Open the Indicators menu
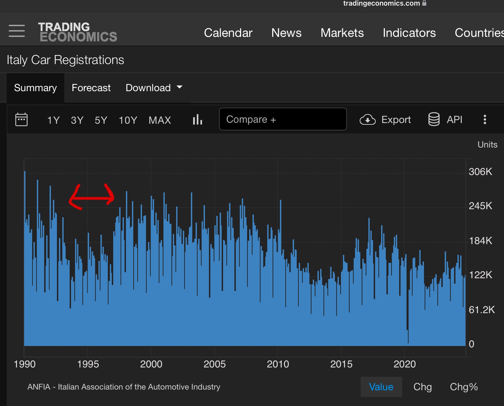The image size is (504, 406). [409, 33]
